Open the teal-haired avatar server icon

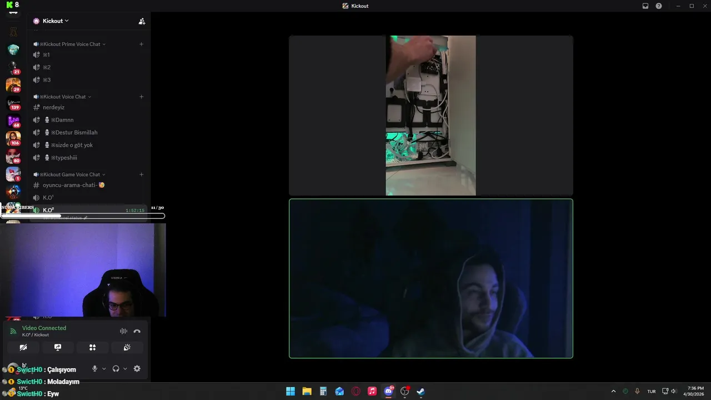13,49
